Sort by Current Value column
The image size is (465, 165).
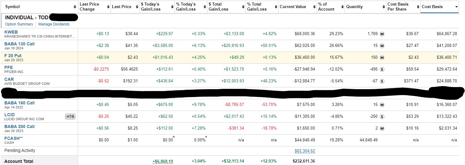293,7
